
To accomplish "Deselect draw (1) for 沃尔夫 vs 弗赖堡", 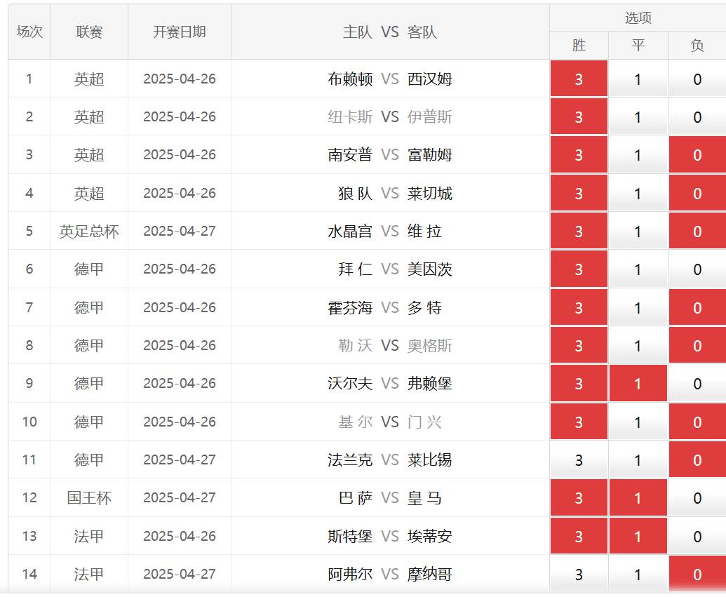I will [638, 384].
